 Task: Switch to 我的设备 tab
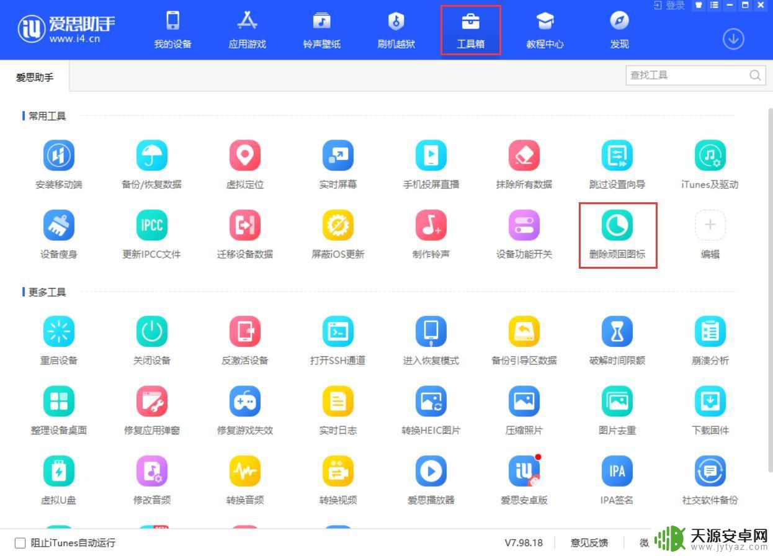(x=173, y=30)
